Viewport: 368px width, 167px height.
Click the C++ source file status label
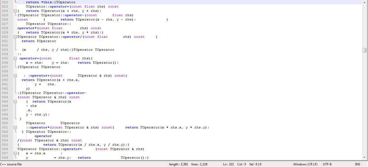[11, 164]
